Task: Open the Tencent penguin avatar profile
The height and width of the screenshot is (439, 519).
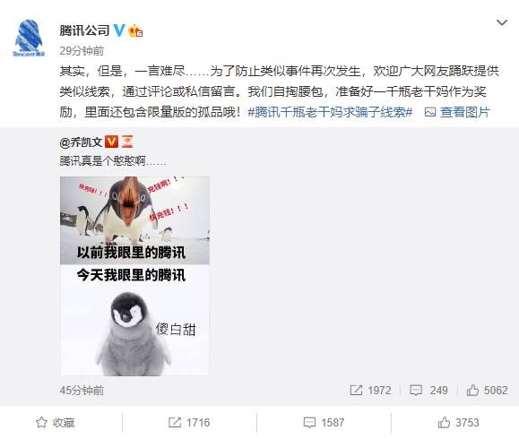Action: click(x=29, y=38)
